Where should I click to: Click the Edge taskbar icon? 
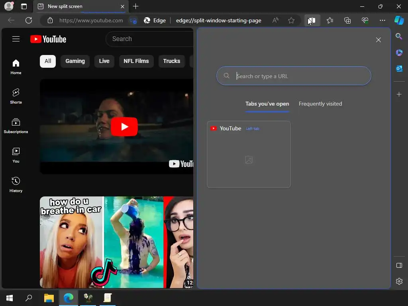point(69,298)
